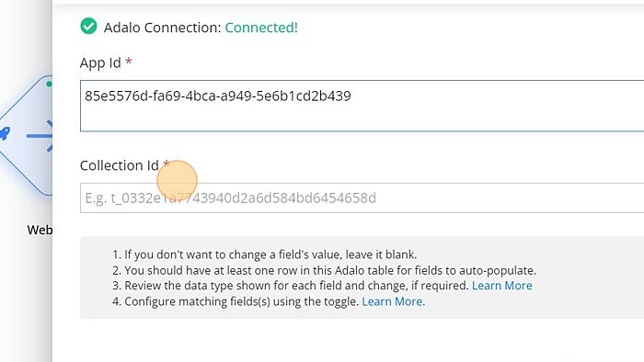The height and width of the screenshot is (362, 644).
Task: Focus the Collection Id input field
Action: coord(362,198)
